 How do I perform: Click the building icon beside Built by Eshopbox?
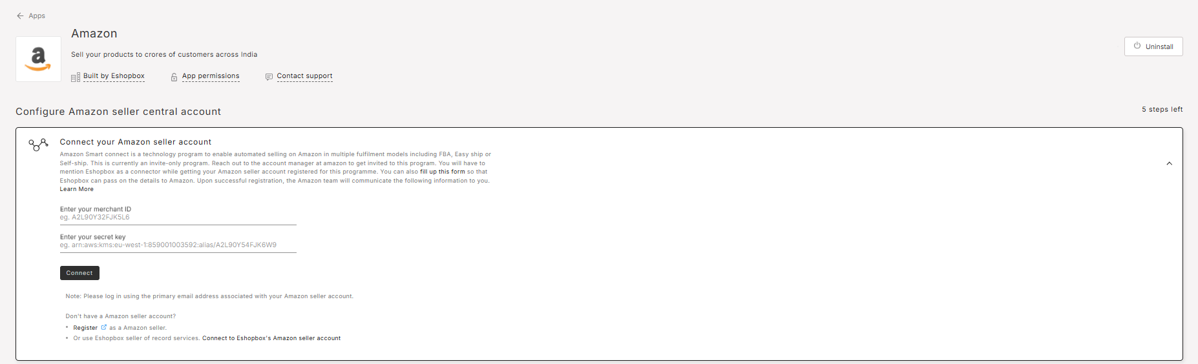(x=76, y=77)
